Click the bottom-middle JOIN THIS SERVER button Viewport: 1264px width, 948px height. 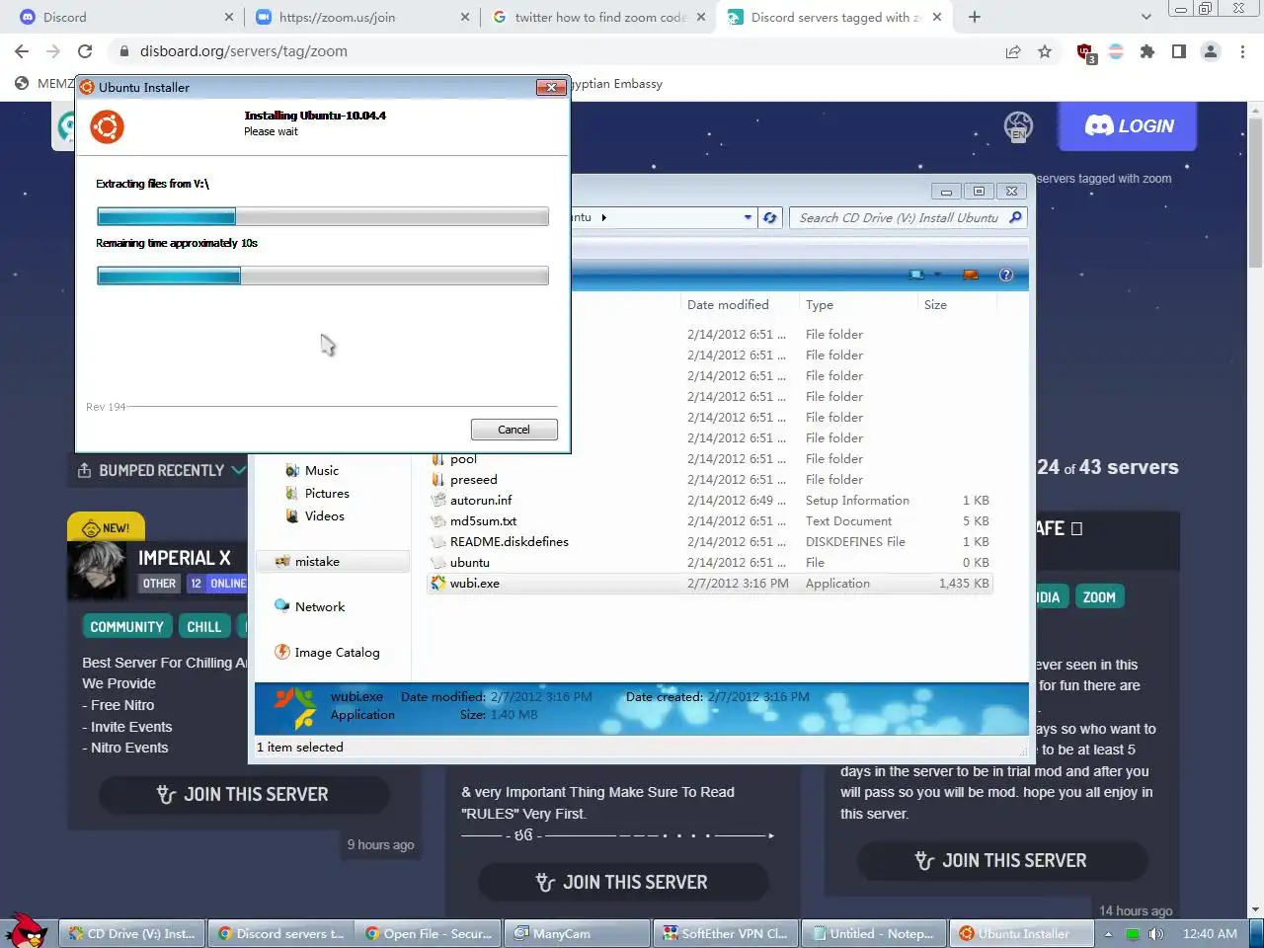pos(623,882)
